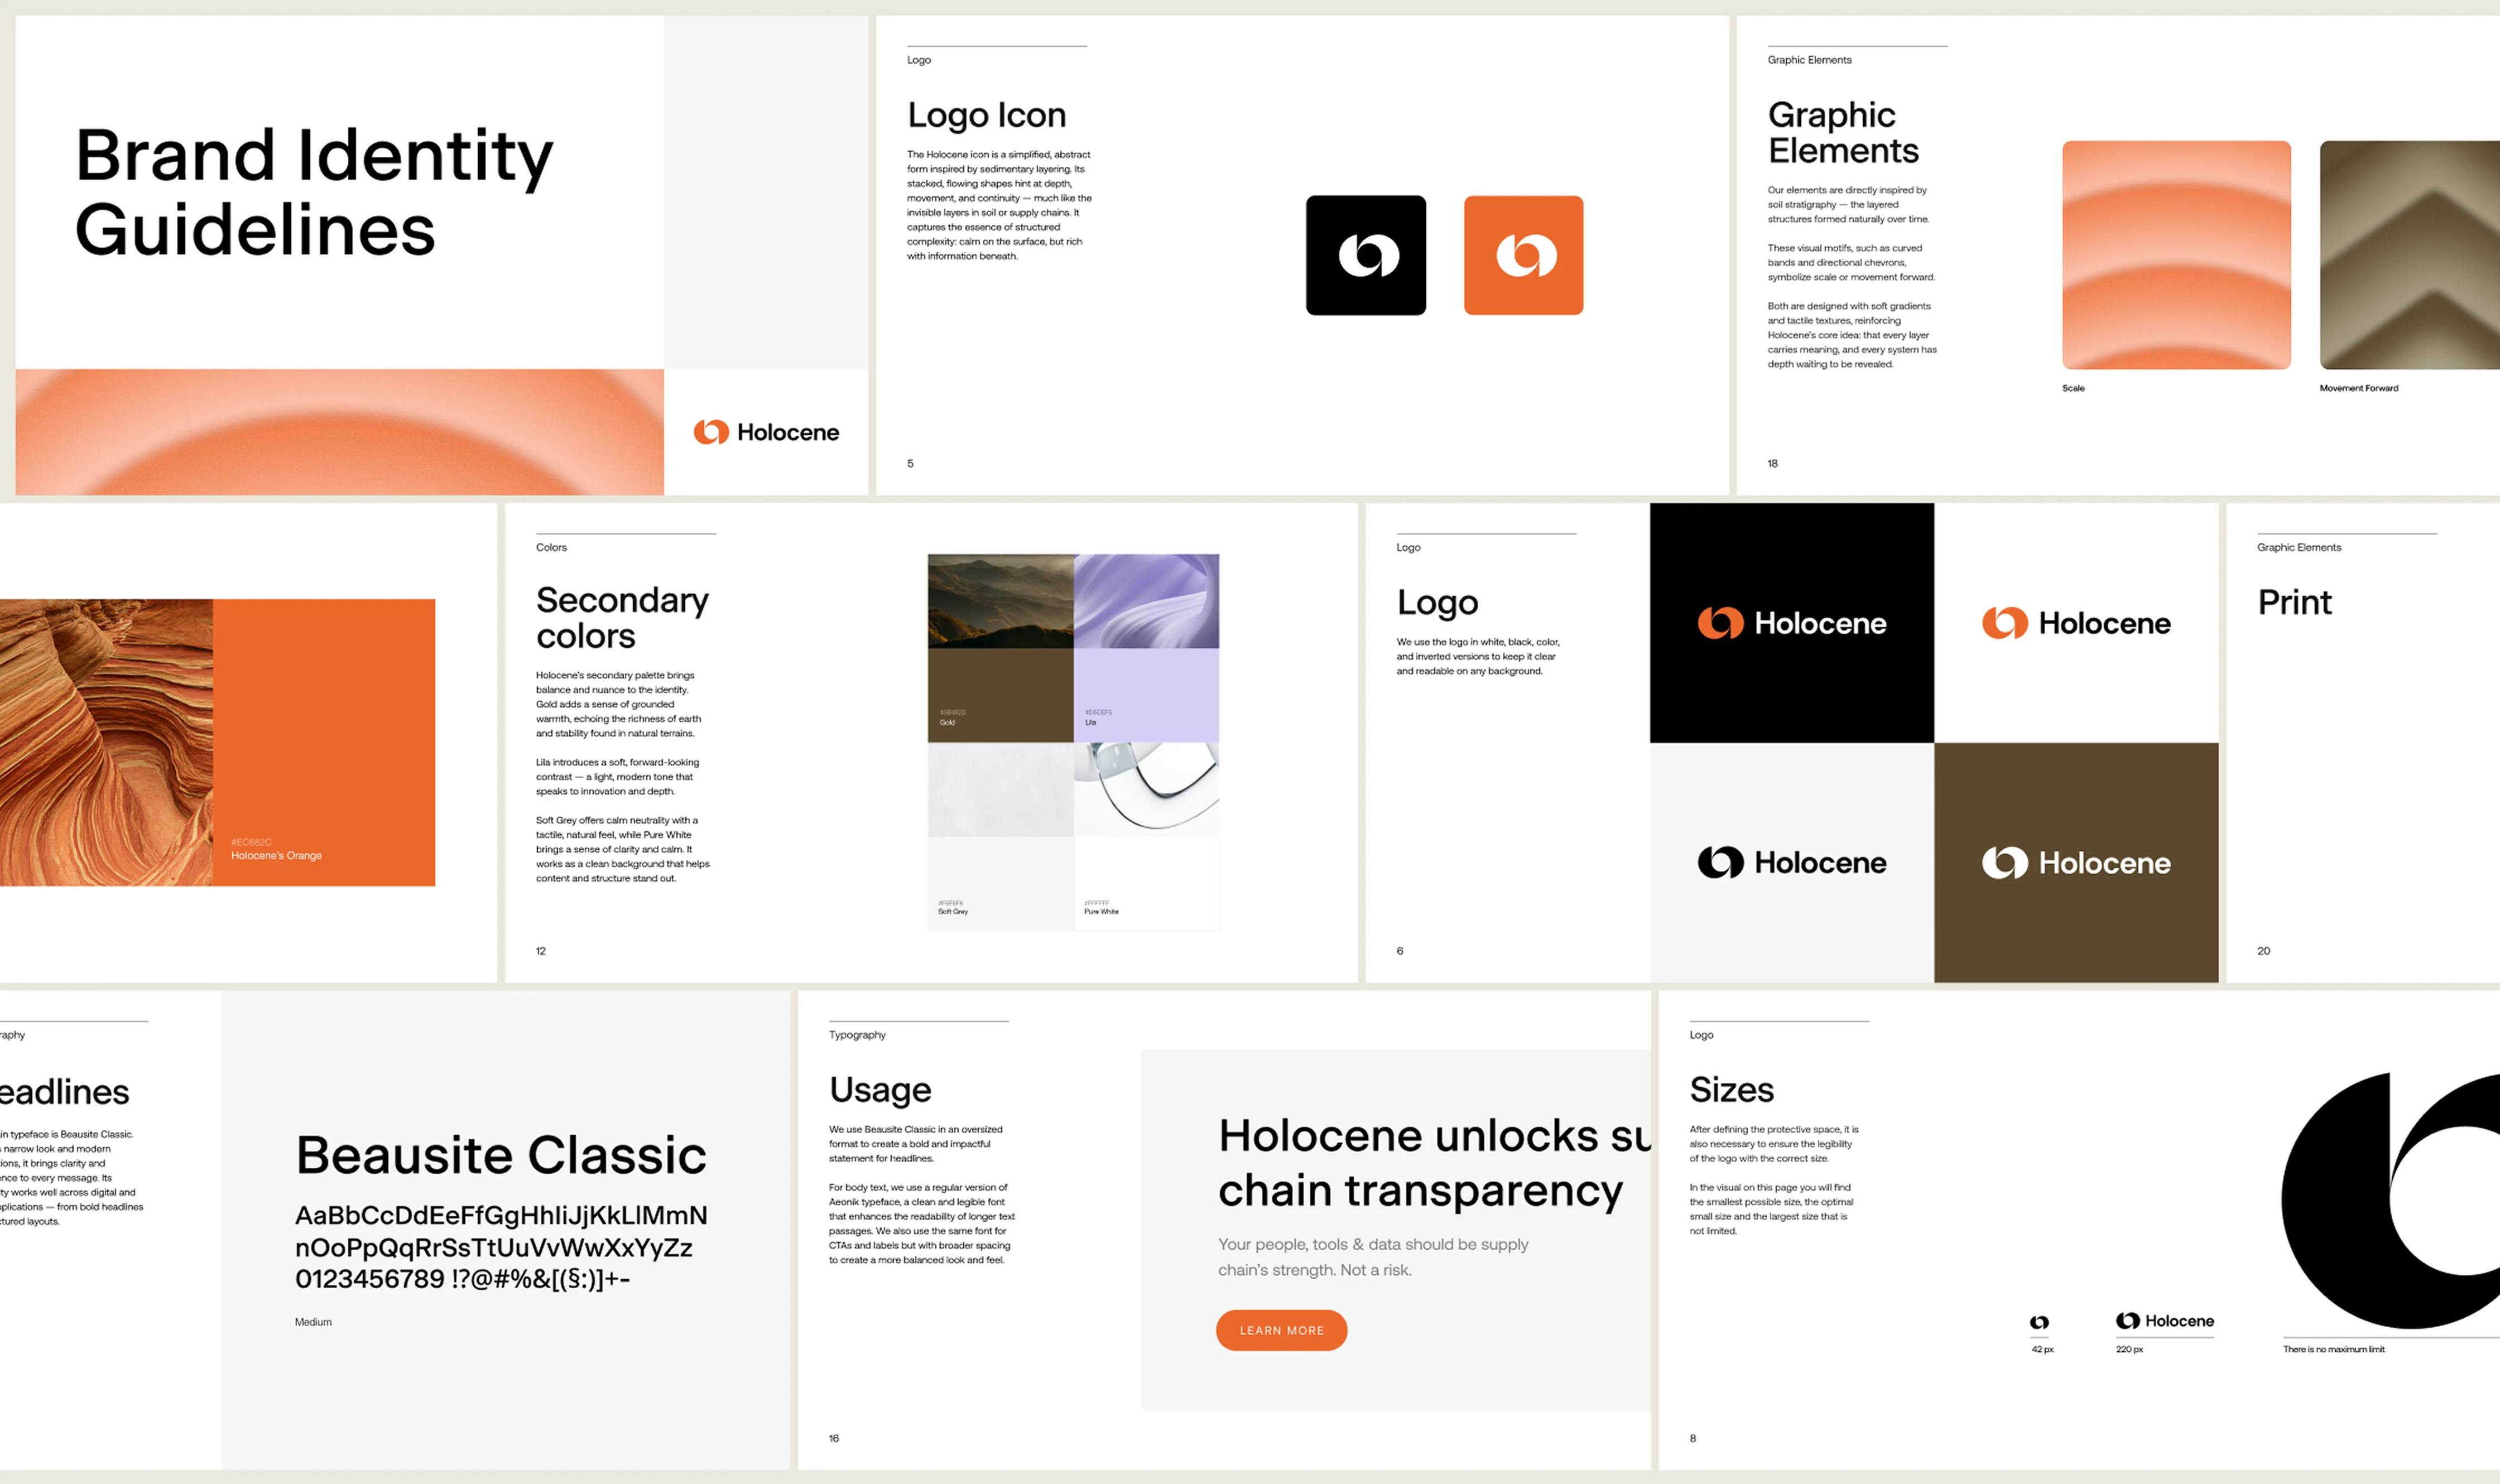Click the Beausite Classic typeface heading
Viewport: 2500px width, 1484px height.
pyautogui.click(x=501, y=1155)
